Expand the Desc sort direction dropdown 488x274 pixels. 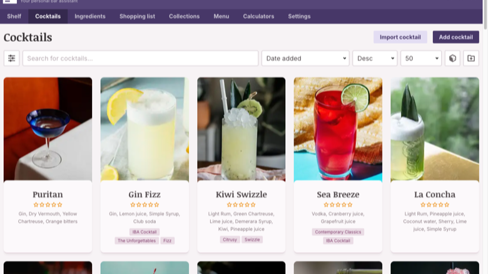[375, 58]
